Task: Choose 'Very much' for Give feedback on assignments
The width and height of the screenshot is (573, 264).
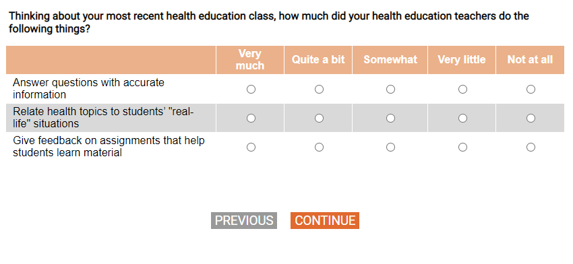Action: 251,147
